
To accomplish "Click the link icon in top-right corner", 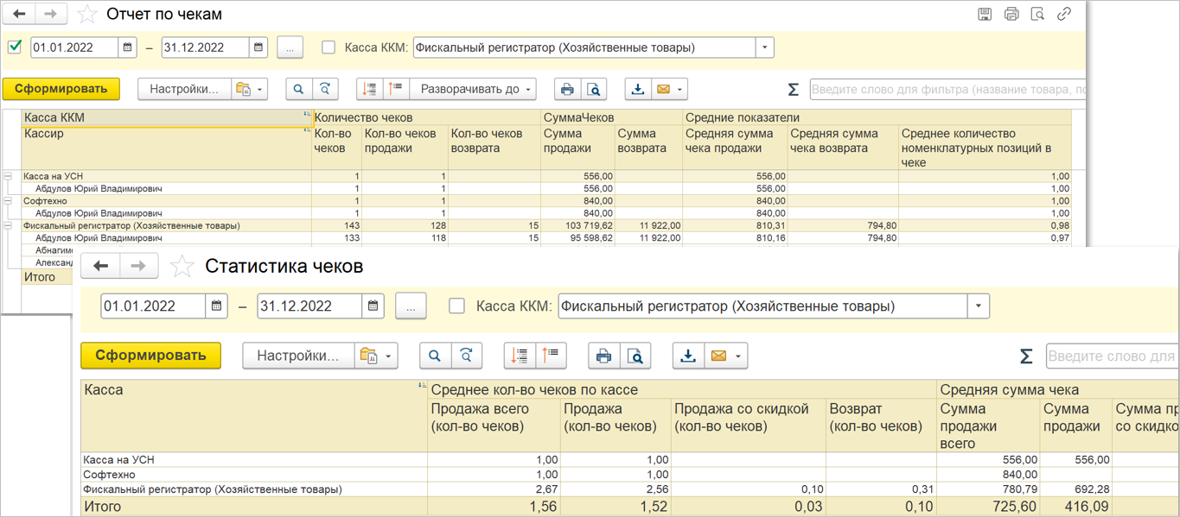I will tap(1064, 14).
